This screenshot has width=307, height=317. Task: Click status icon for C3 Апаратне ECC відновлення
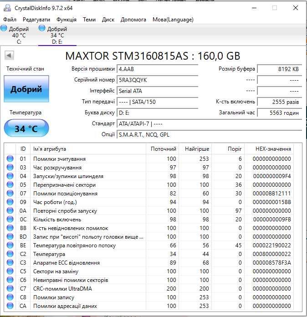tap(10, 263)
